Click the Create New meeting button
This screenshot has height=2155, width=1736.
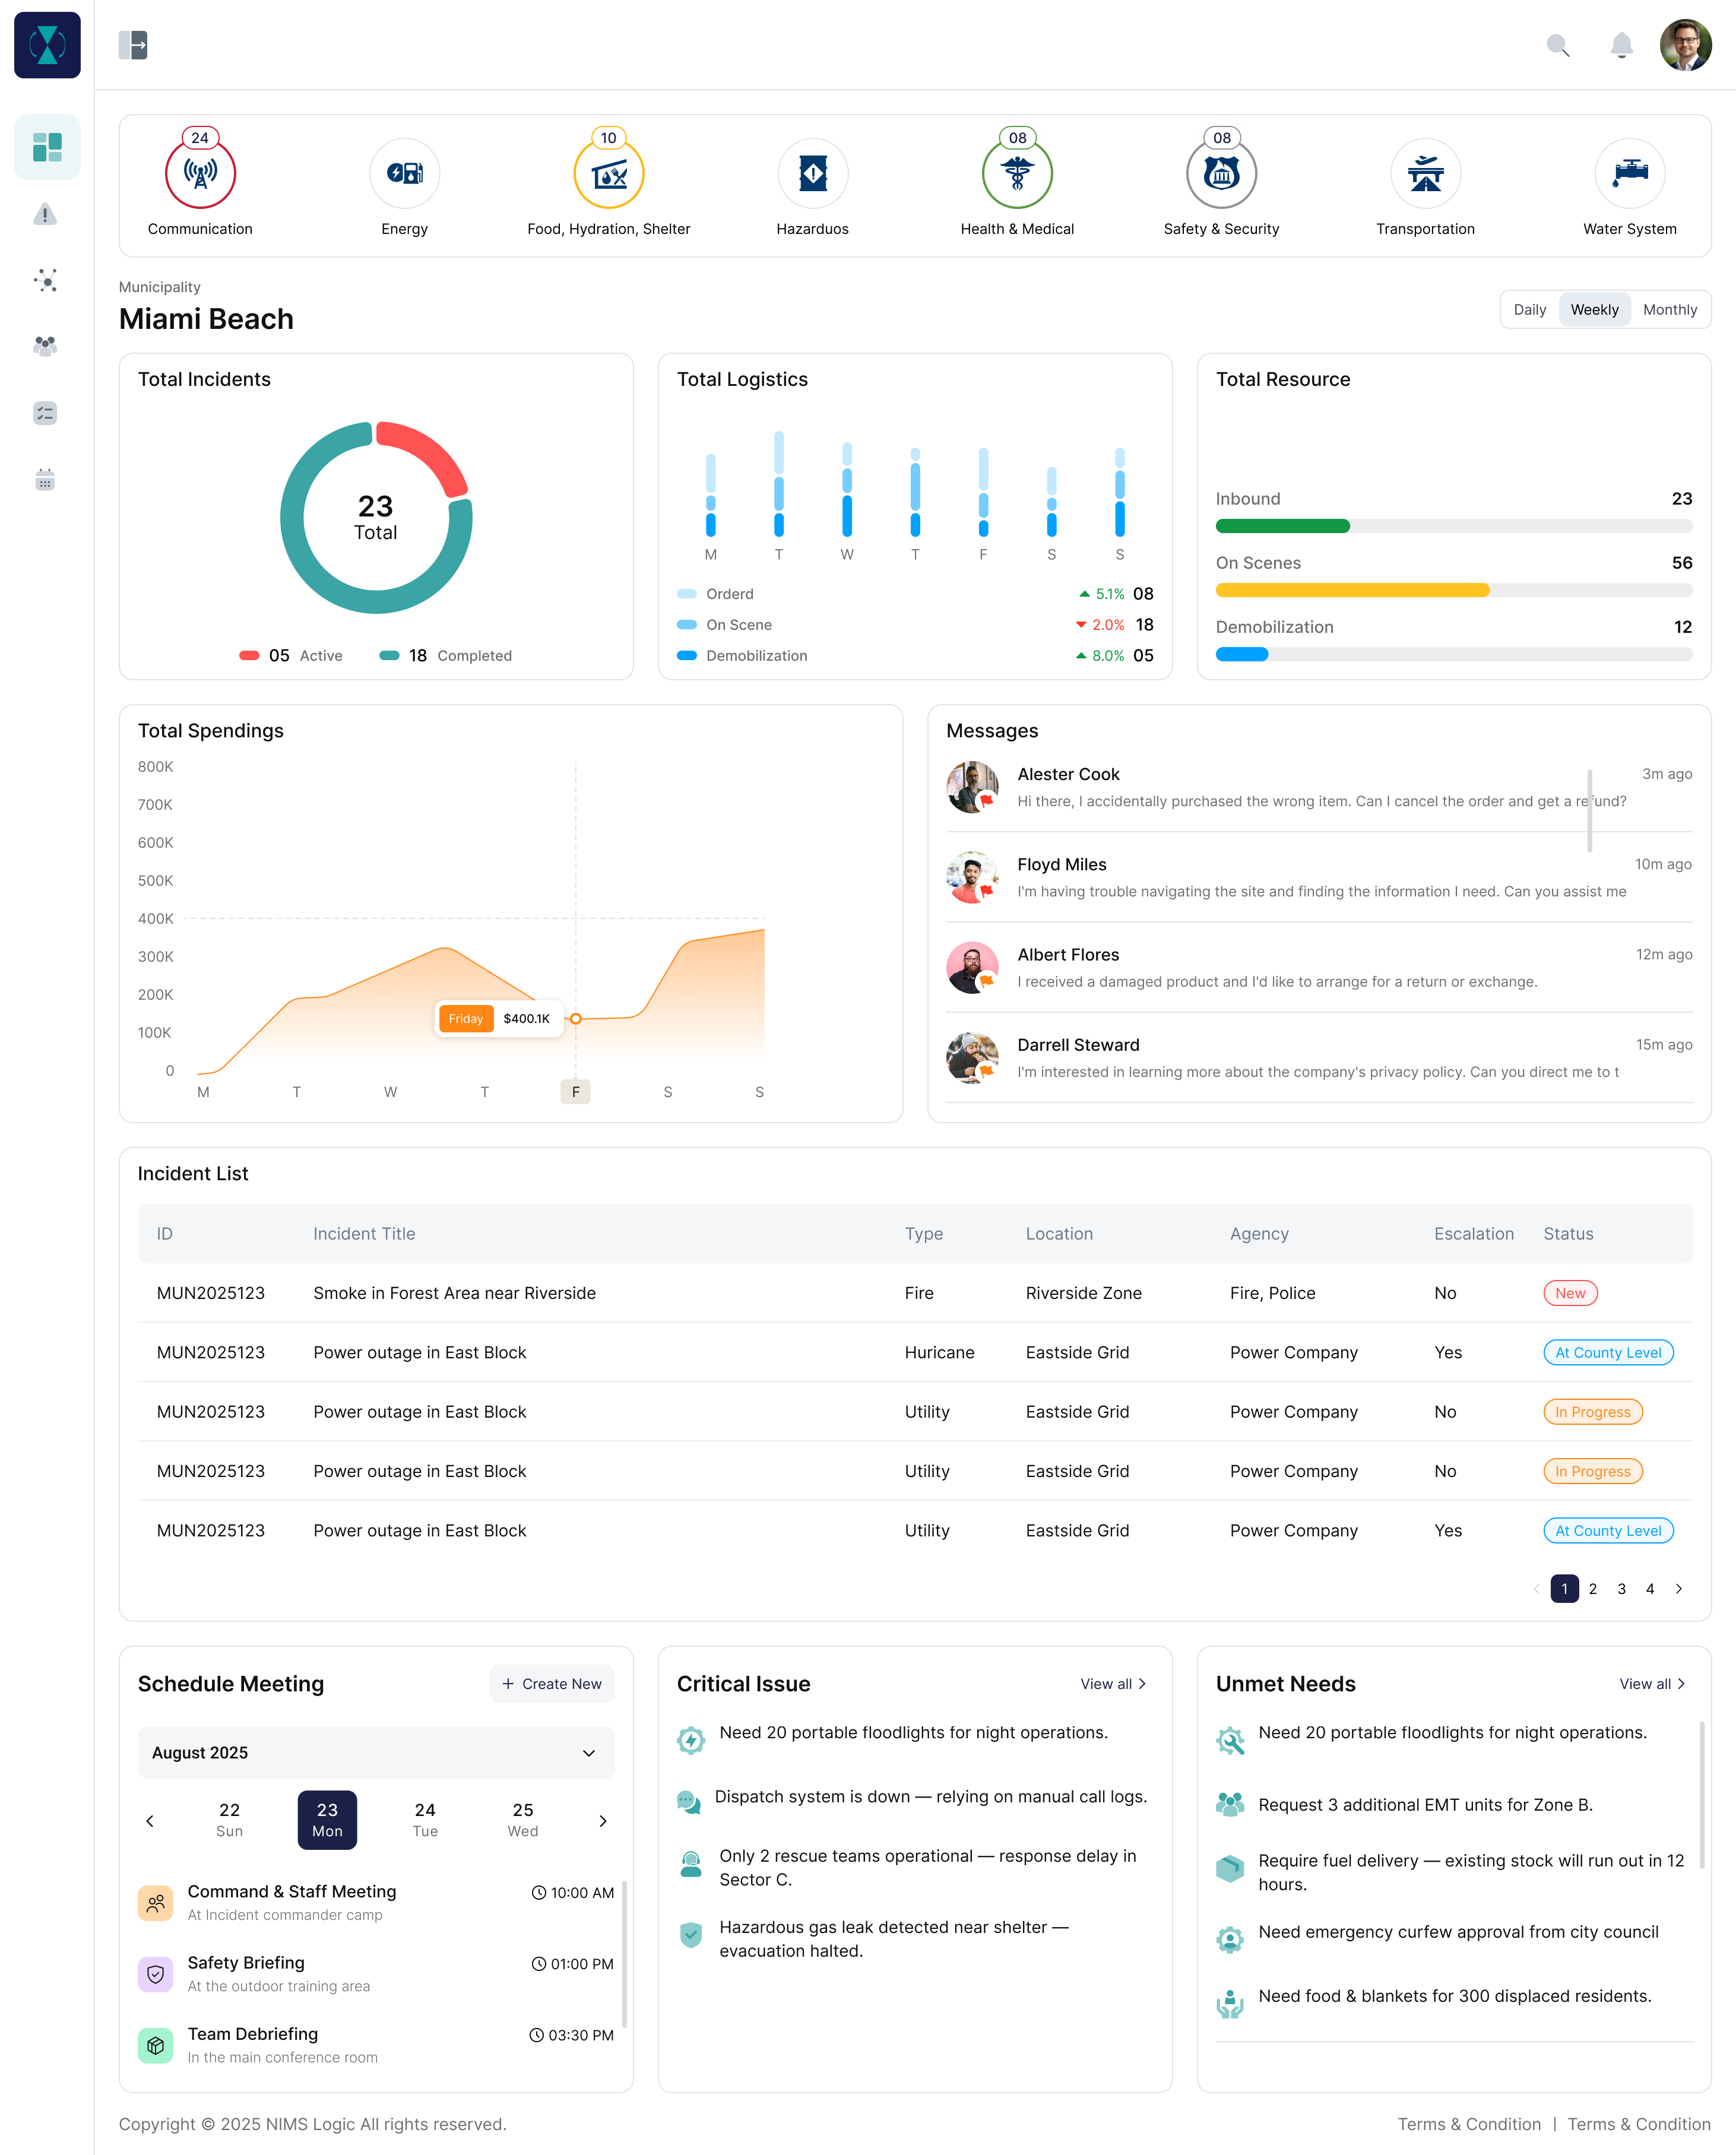pyautogui.click(x=551, y=1683)
